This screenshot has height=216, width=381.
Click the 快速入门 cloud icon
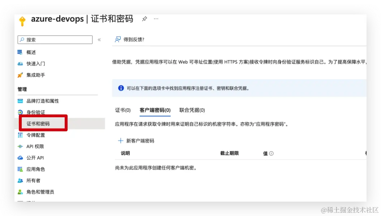coord(20,64)
